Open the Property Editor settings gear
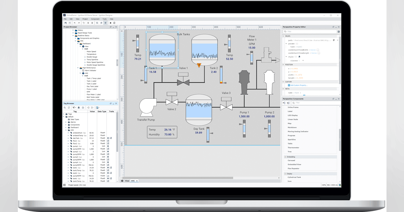The width and height of the screenshot is (404, 212). click(339, 32)
